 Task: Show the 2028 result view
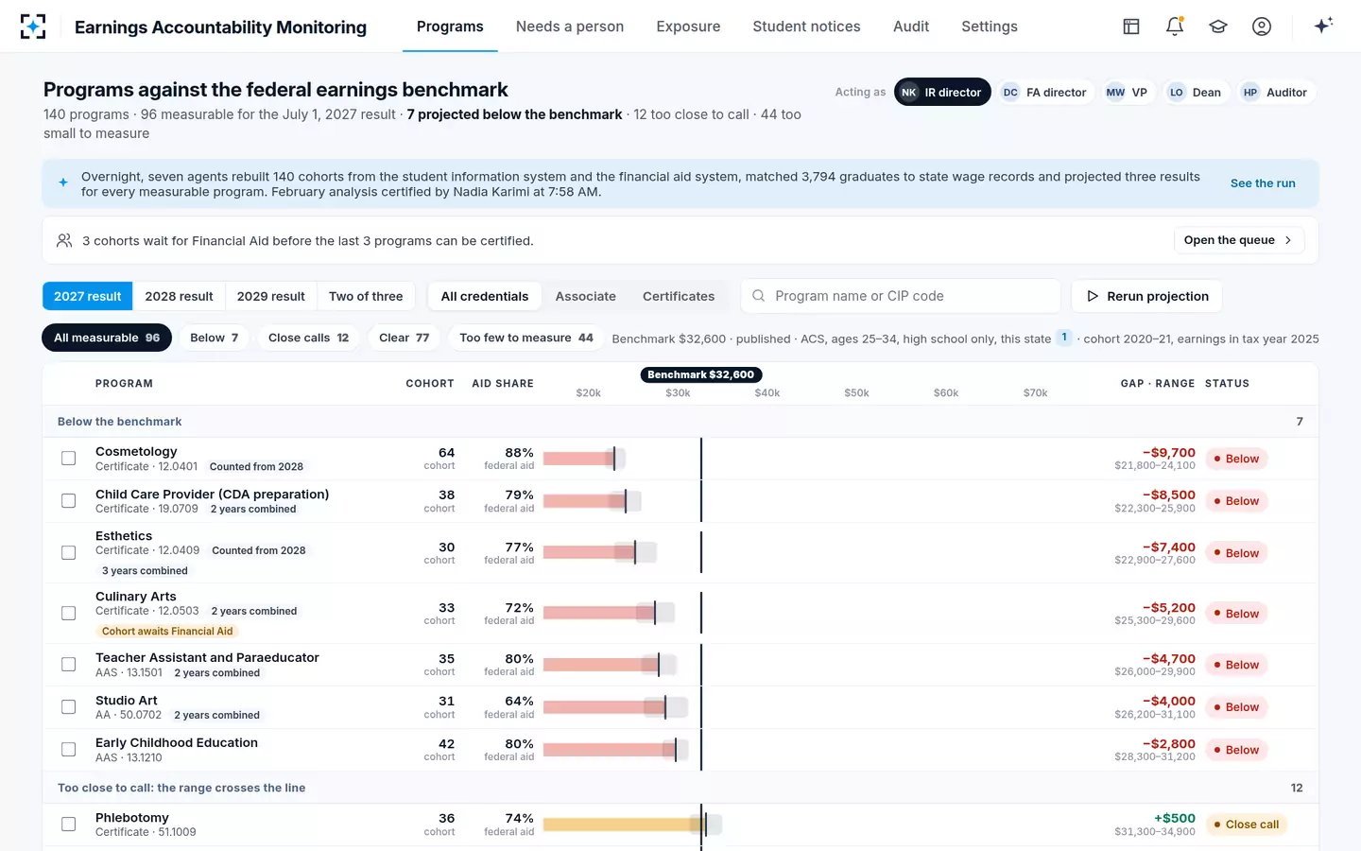pyautogui.click(x=179, y=296)
